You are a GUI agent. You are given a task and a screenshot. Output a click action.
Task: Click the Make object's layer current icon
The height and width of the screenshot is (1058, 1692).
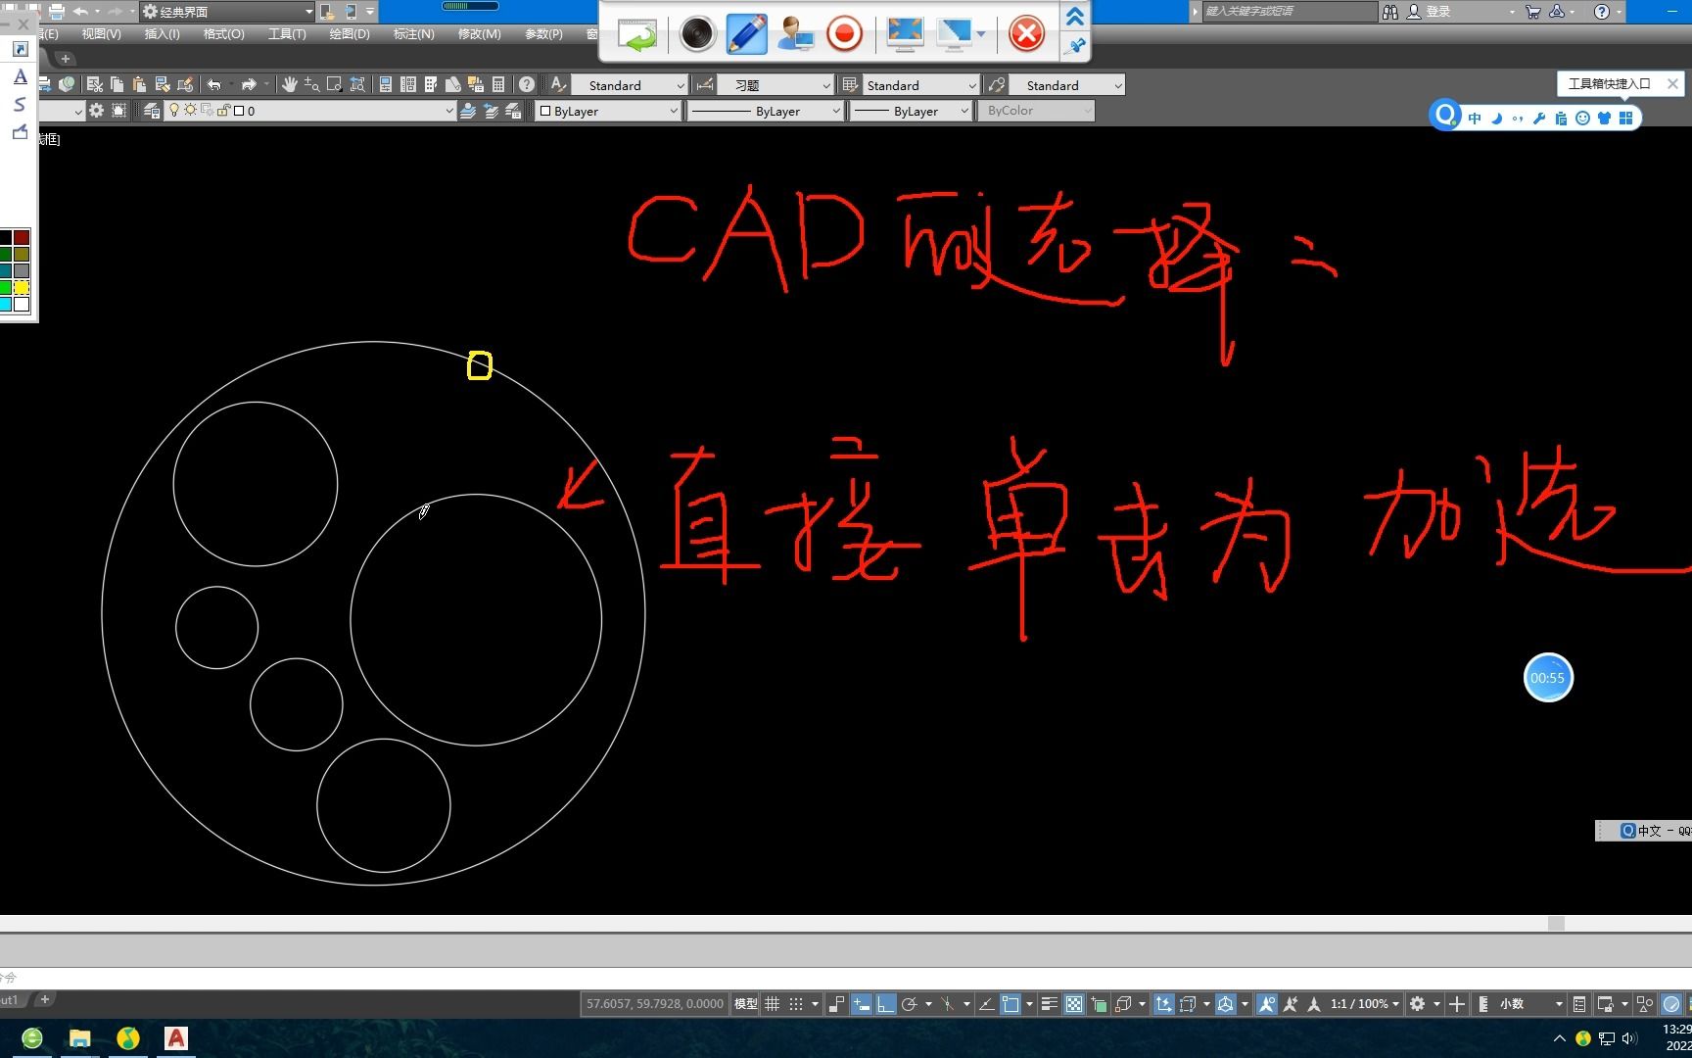pos(468,111)
